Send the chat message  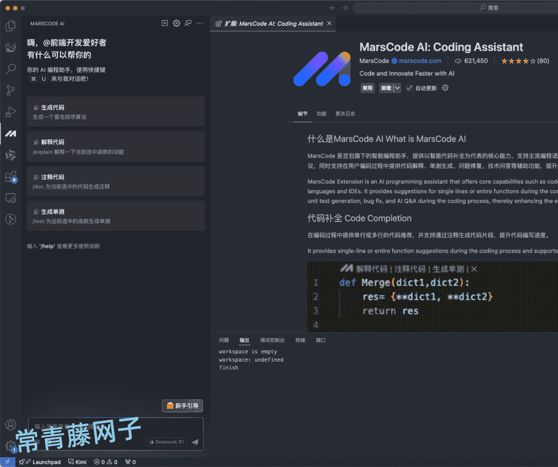[195, 442]
